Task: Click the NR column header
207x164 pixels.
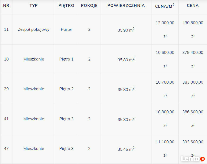Action: (x=6, y=6)
